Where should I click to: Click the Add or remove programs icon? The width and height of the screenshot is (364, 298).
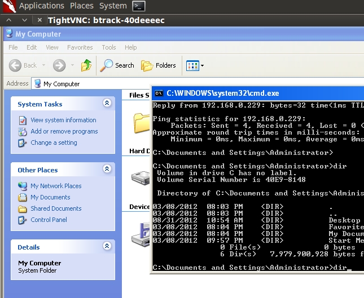point(23,132)
